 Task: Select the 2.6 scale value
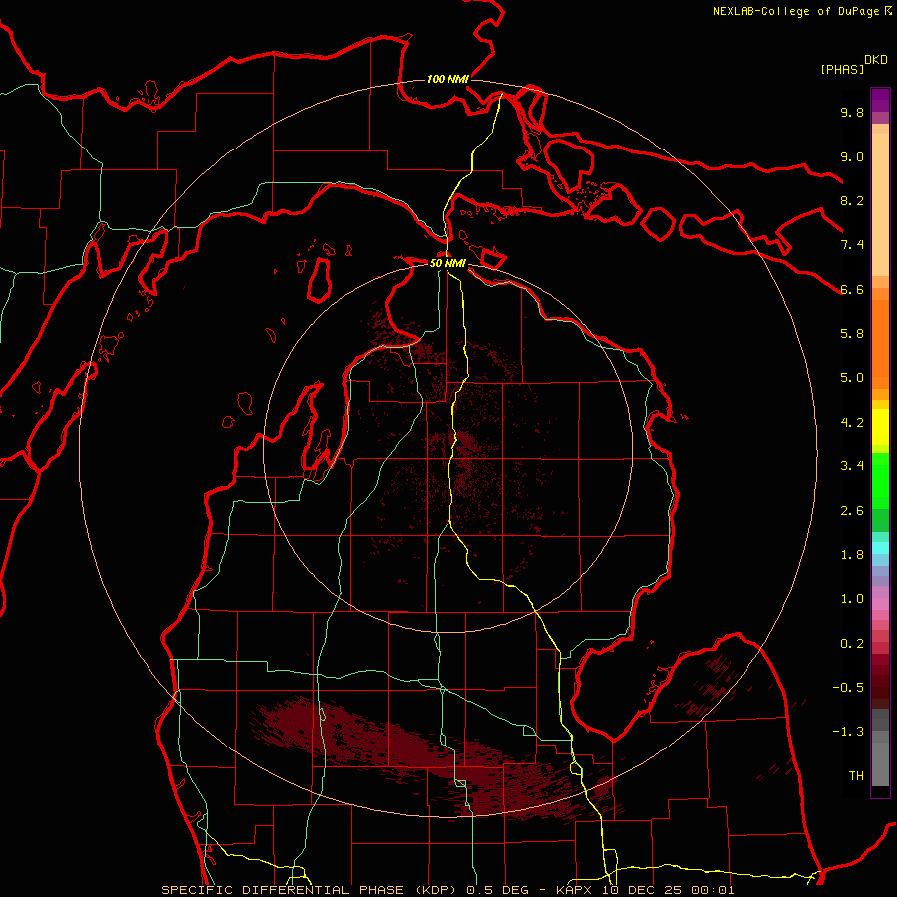pos(852,511)
